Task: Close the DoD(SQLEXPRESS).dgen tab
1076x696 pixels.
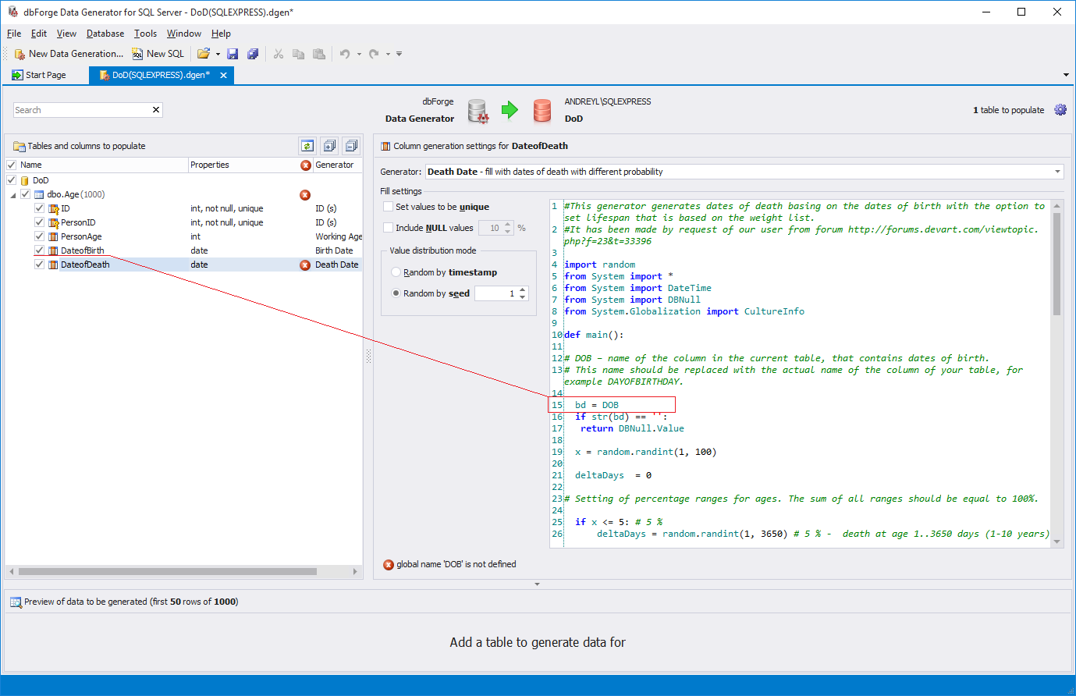Action: [223, 75]
